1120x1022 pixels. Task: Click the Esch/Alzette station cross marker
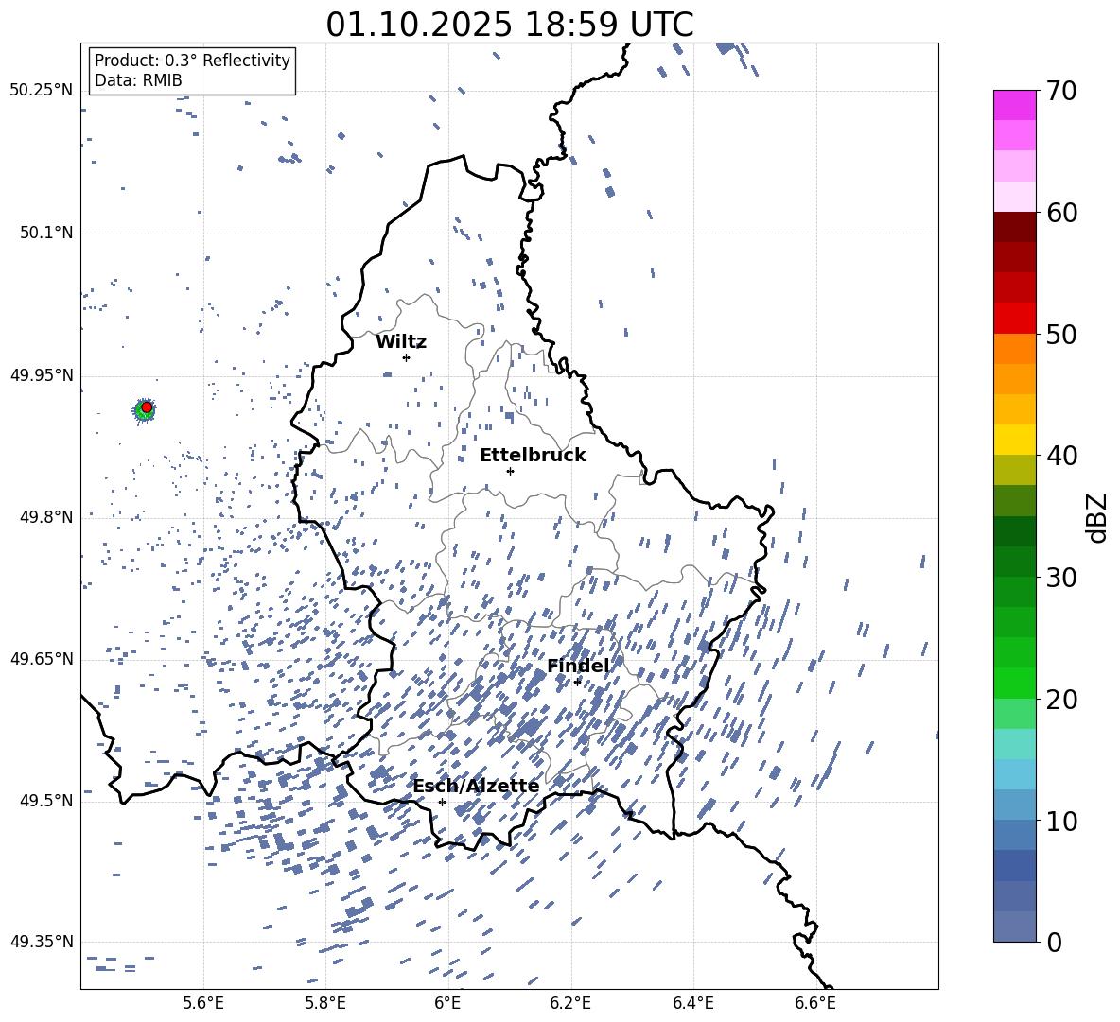[442, 802]
